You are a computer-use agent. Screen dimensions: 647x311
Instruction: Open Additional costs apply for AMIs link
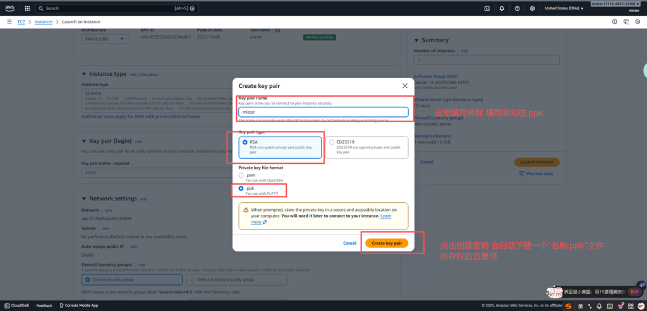point(141,116)
